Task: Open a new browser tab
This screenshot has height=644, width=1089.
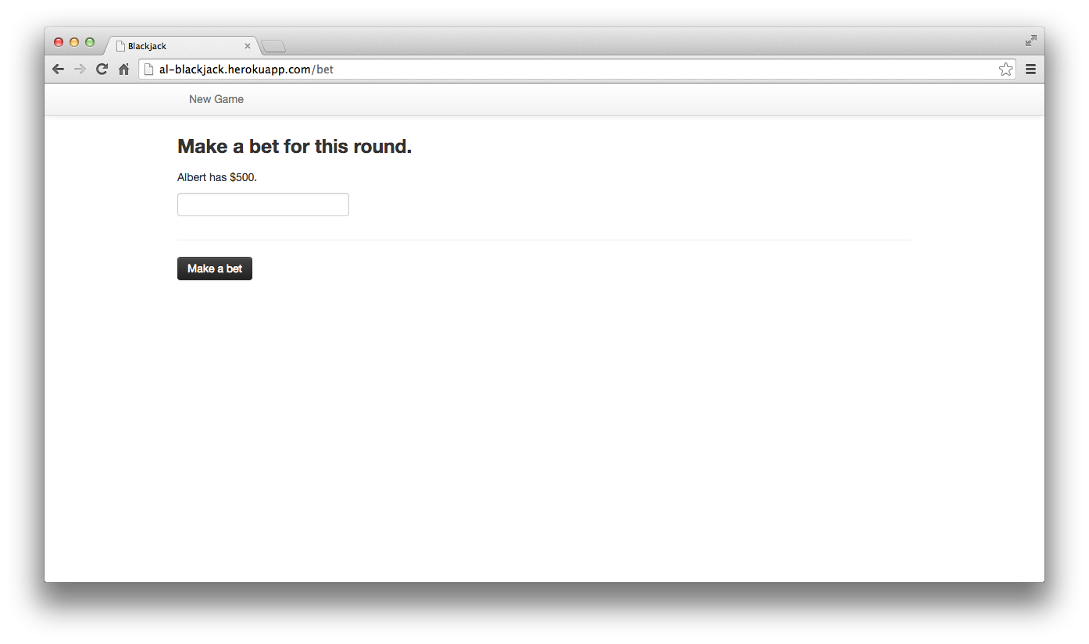Action: click(x=273, y=47)
